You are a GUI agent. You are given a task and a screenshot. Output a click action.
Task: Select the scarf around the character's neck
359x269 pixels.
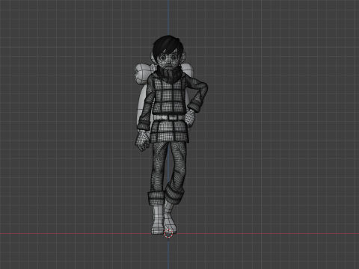coord(169,74)
